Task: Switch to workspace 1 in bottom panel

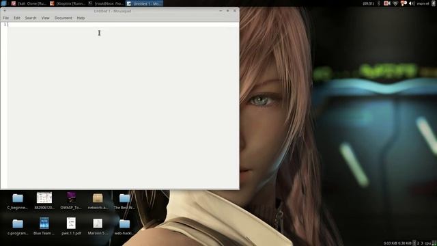Action: click(414, 243)
